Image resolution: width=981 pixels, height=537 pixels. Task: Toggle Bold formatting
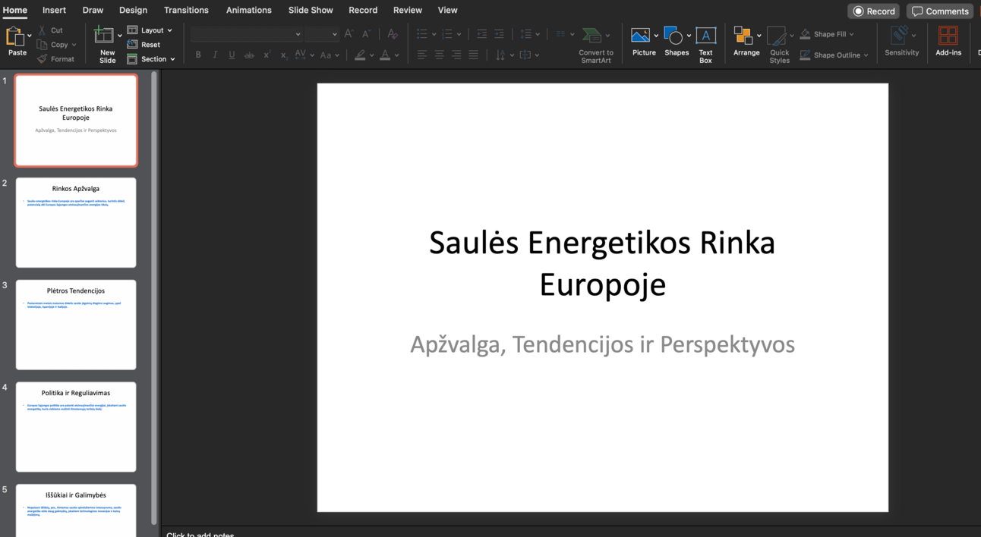click(198, 55)
